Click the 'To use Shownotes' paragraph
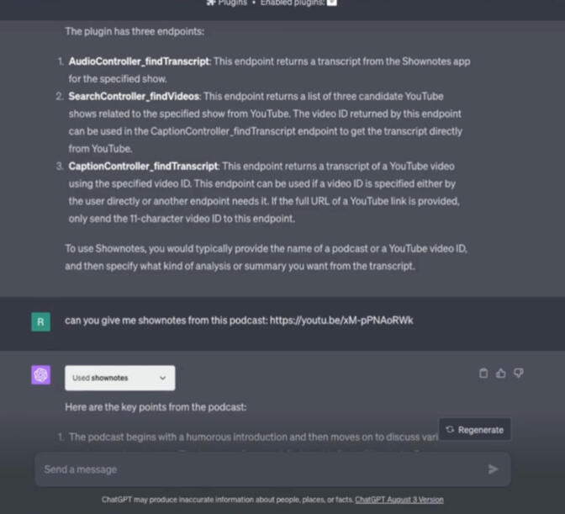 265,256
